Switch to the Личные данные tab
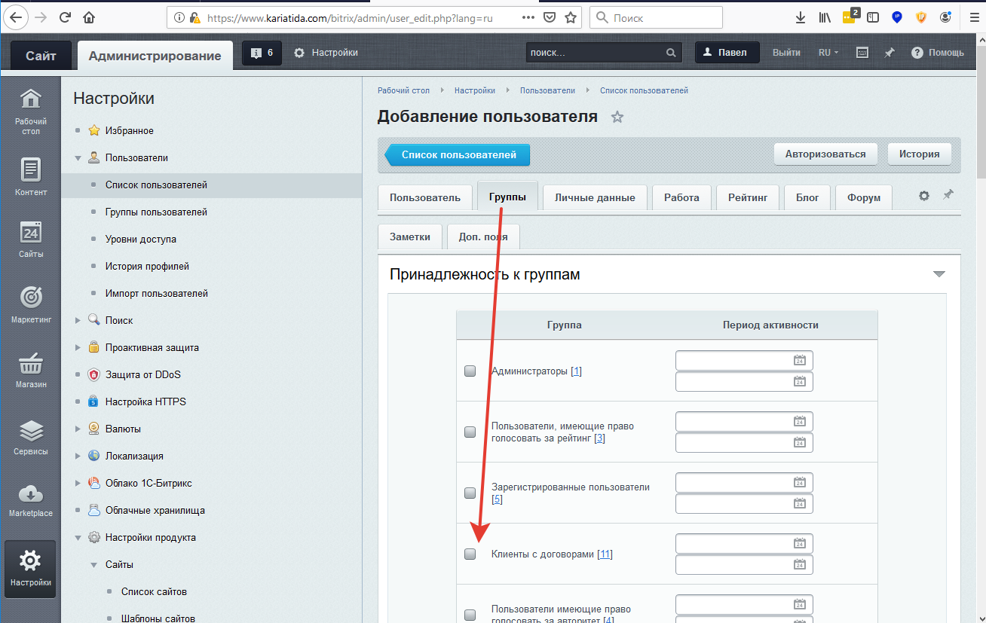This screenshot has height=623, width=986. point(594,197)
